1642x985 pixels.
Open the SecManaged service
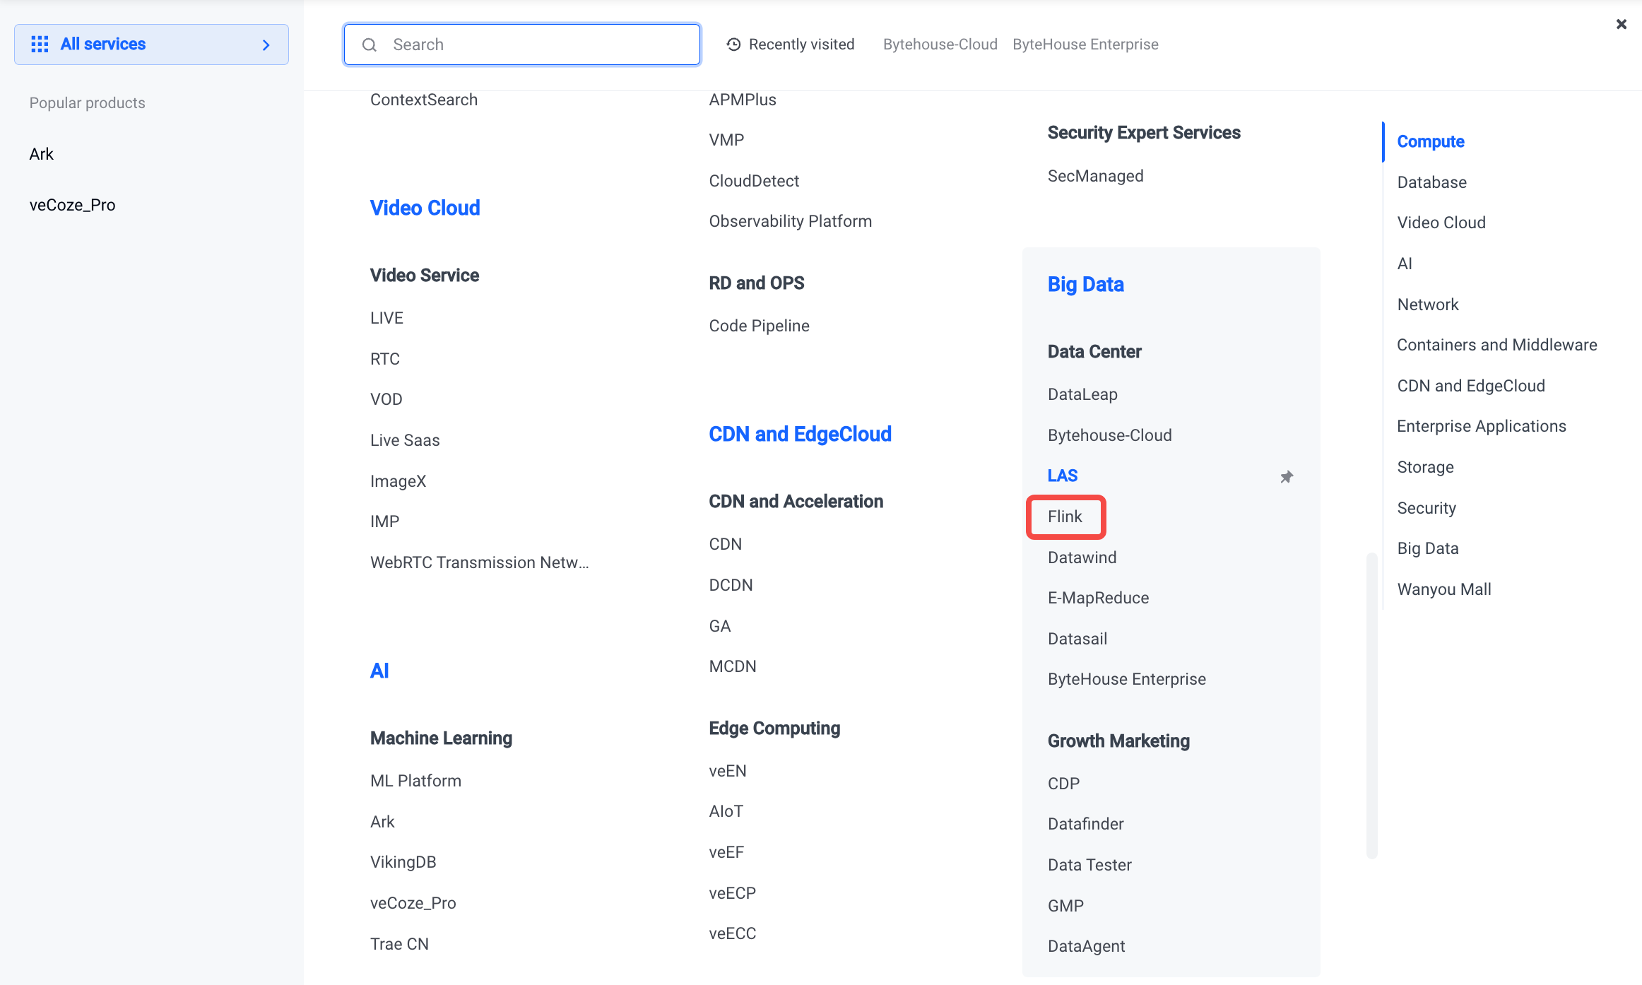coord(1095,176)
